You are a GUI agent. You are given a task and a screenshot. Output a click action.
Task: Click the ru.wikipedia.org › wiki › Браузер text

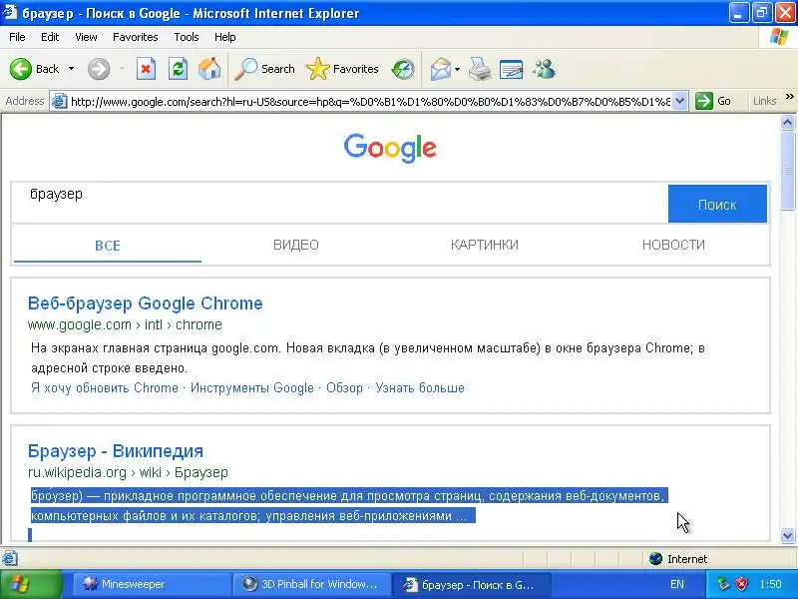click(128, 472)
